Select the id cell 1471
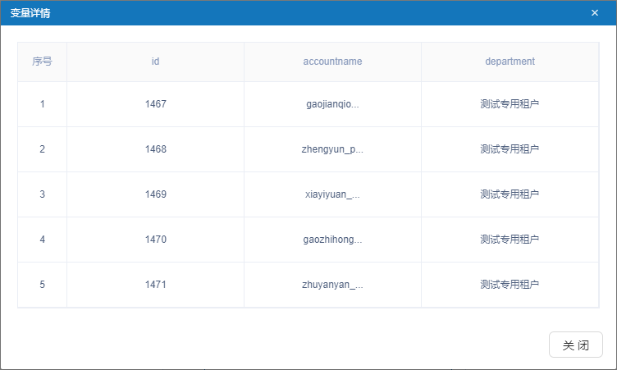 coord(155,285)
